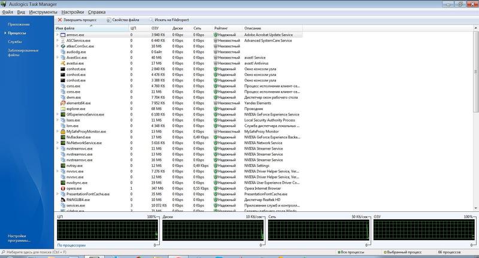Expand the GfExperienceService.exe process tree
The height and width of the screenshot is (258, 479).
[57, 114]
